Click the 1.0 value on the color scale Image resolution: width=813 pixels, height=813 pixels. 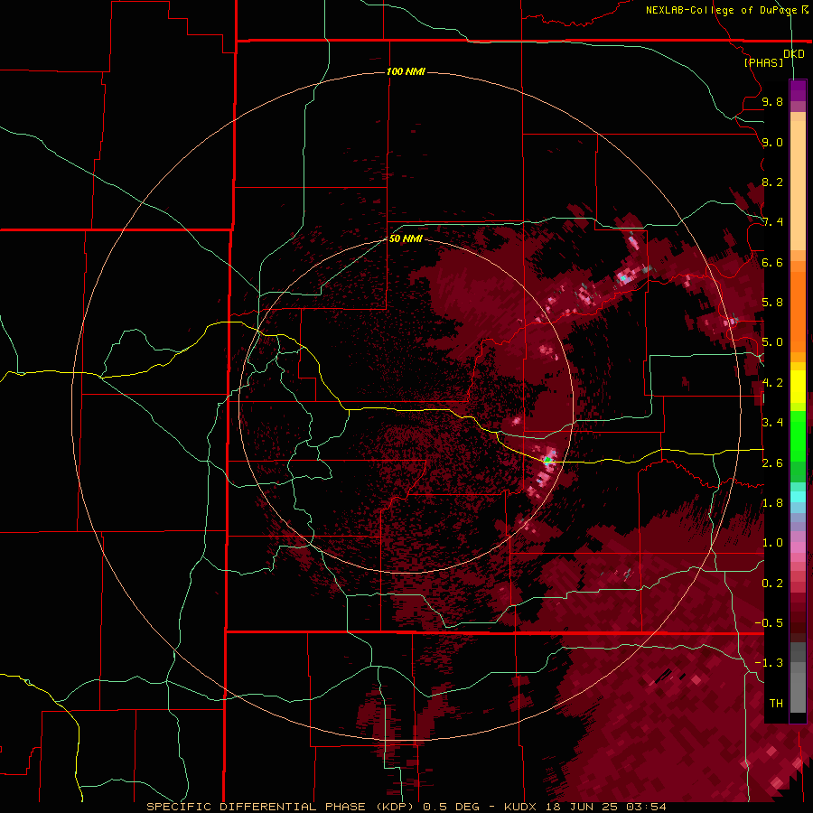click(772, 543)
